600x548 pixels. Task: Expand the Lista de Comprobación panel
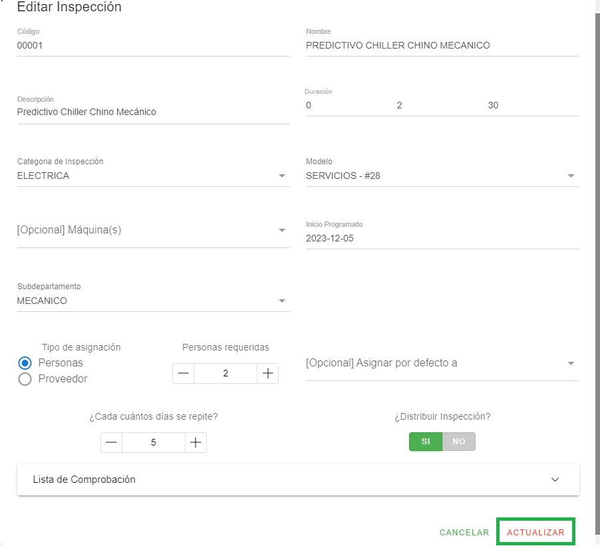click(298, 479)
